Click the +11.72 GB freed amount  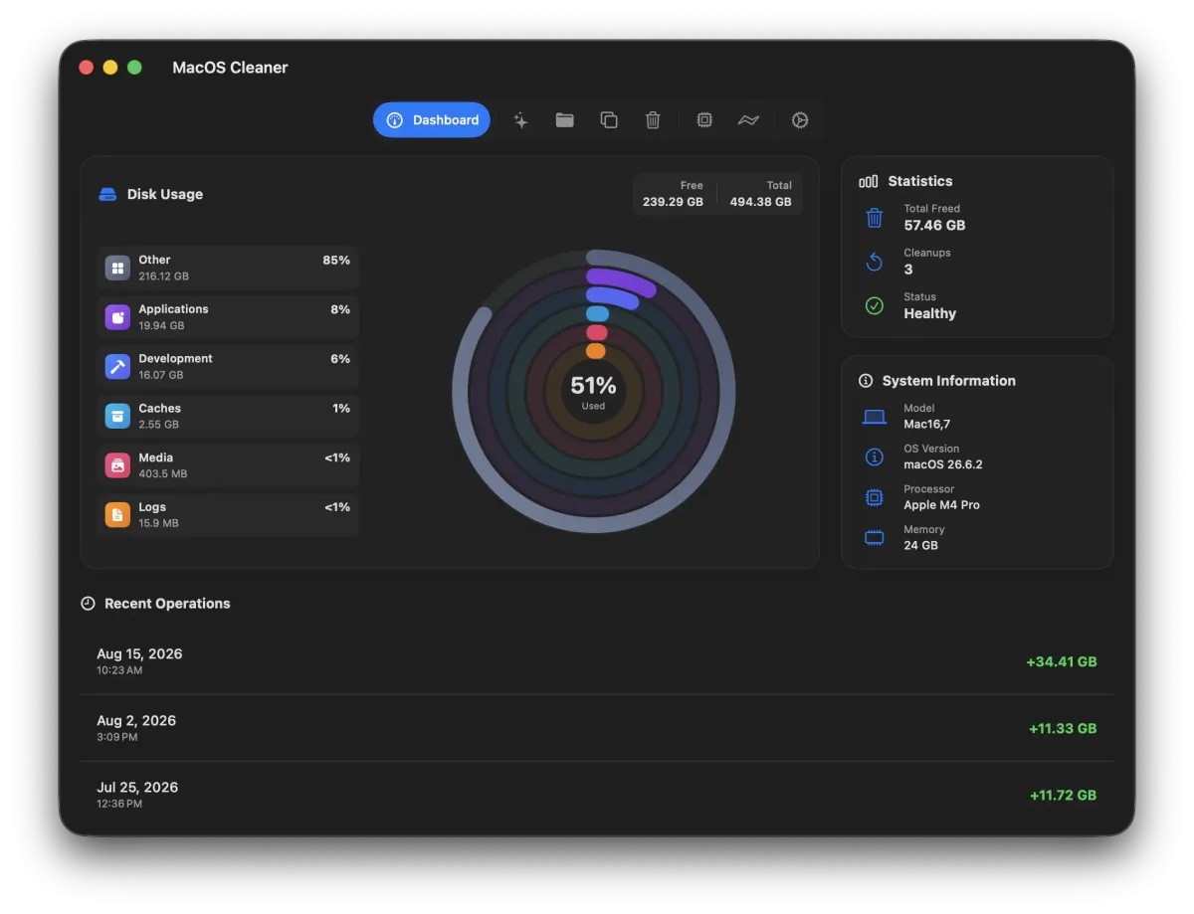point(1063,795)
